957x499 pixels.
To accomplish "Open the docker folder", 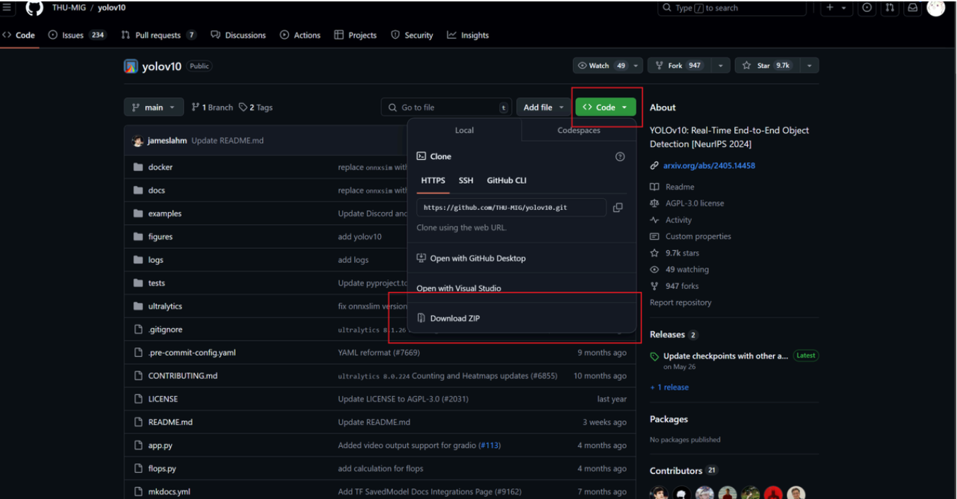I will tap(160, 168).
